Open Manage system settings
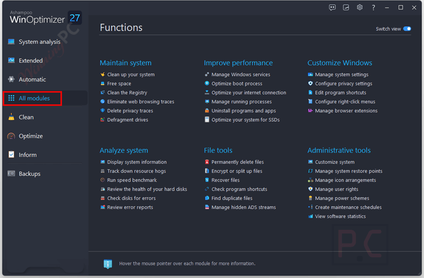Image resolution: width=424 pixels, height=278 pixels. point(341,74)
